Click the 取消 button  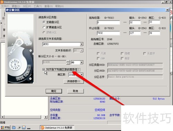pyautogui.click(x=75, y=91)
